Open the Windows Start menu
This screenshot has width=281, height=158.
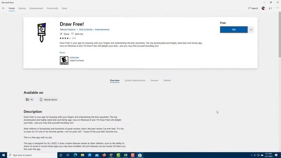tap(4, 155)
